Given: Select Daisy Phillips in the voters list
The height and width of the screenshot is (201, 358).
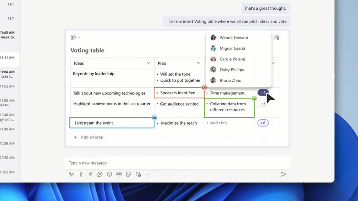Looking at the screenshot, I should point(231,70).
